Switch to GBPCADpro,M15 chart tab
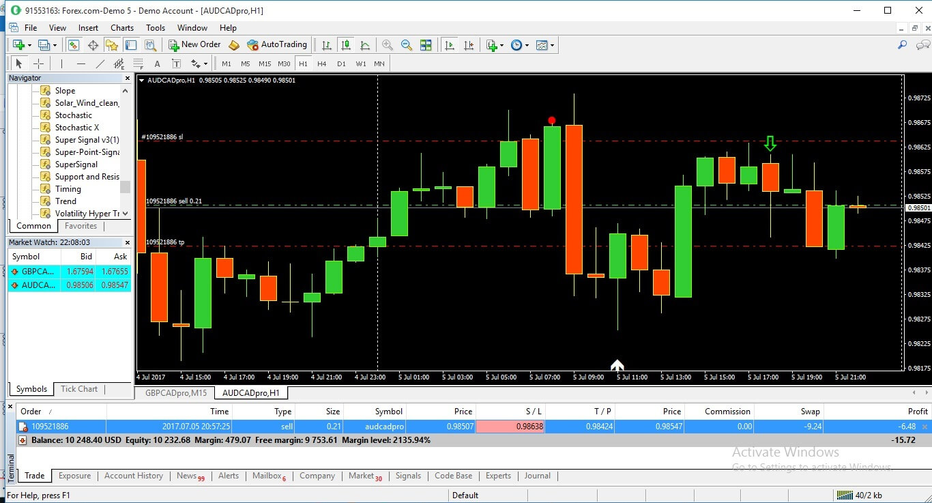This screenshot has width=932, height=503. click(175, 393)
